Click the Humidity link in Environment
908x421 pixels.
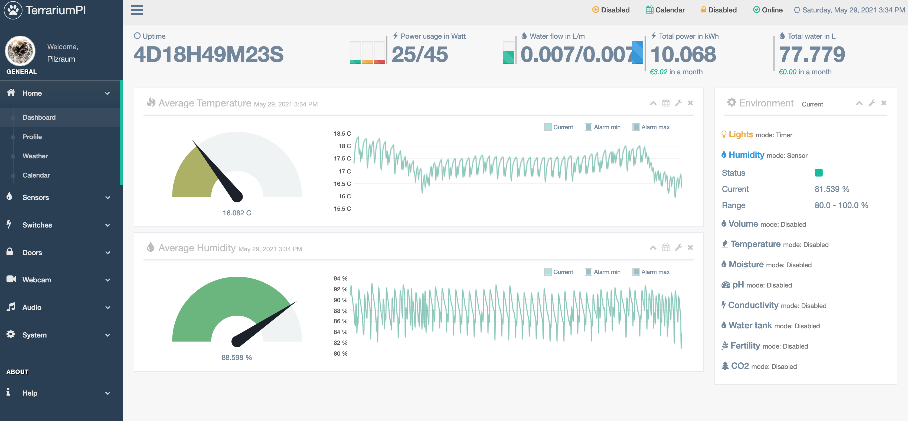pyautogui.click(x=746, y=155)
